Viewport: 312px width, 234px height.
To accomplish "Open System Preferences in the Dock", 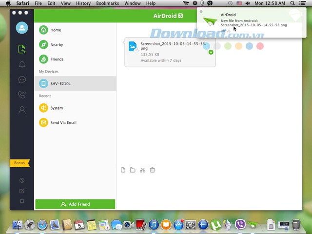I will (191, 225).
